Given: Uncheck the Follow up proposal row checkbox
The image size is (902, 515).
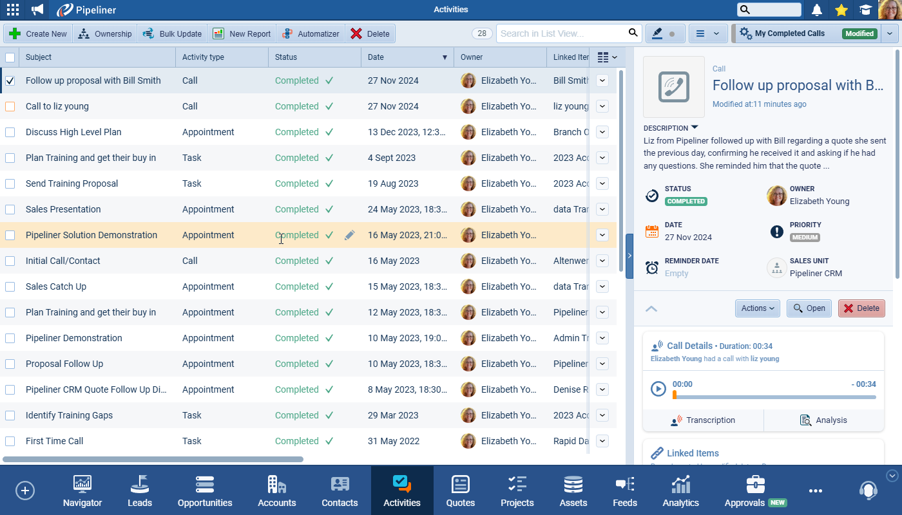Looking at the screenshot, I should point(10,81).
